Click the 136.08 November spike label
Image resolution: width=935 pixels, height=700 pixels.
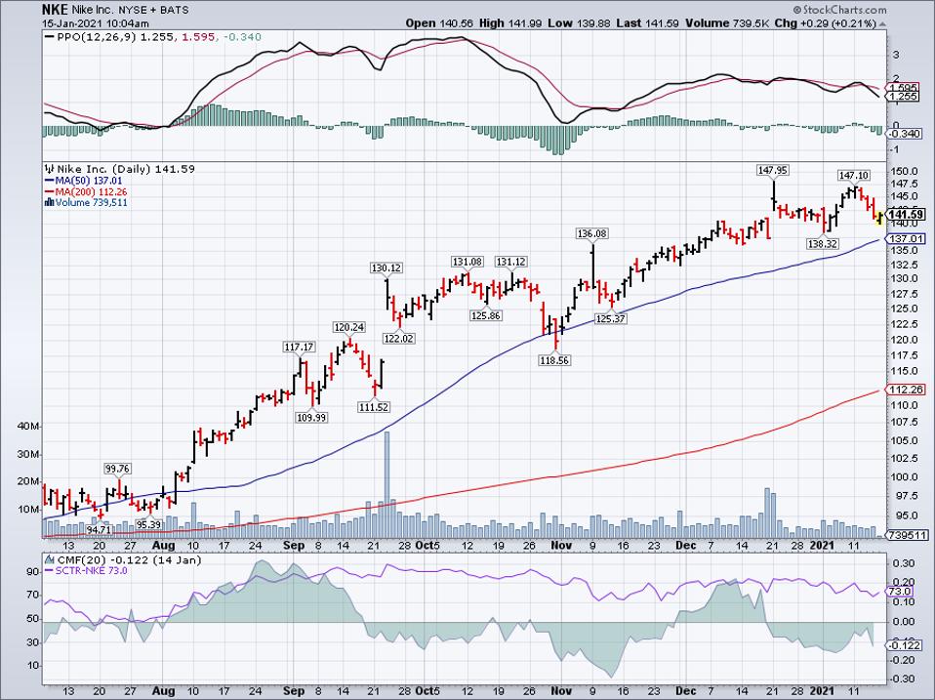[x=592, y=233]
